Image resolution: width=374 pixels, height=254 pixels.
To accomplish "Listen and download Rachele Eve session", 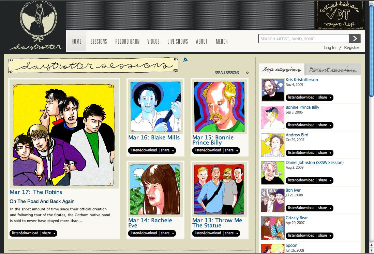I will click(144, 233).
